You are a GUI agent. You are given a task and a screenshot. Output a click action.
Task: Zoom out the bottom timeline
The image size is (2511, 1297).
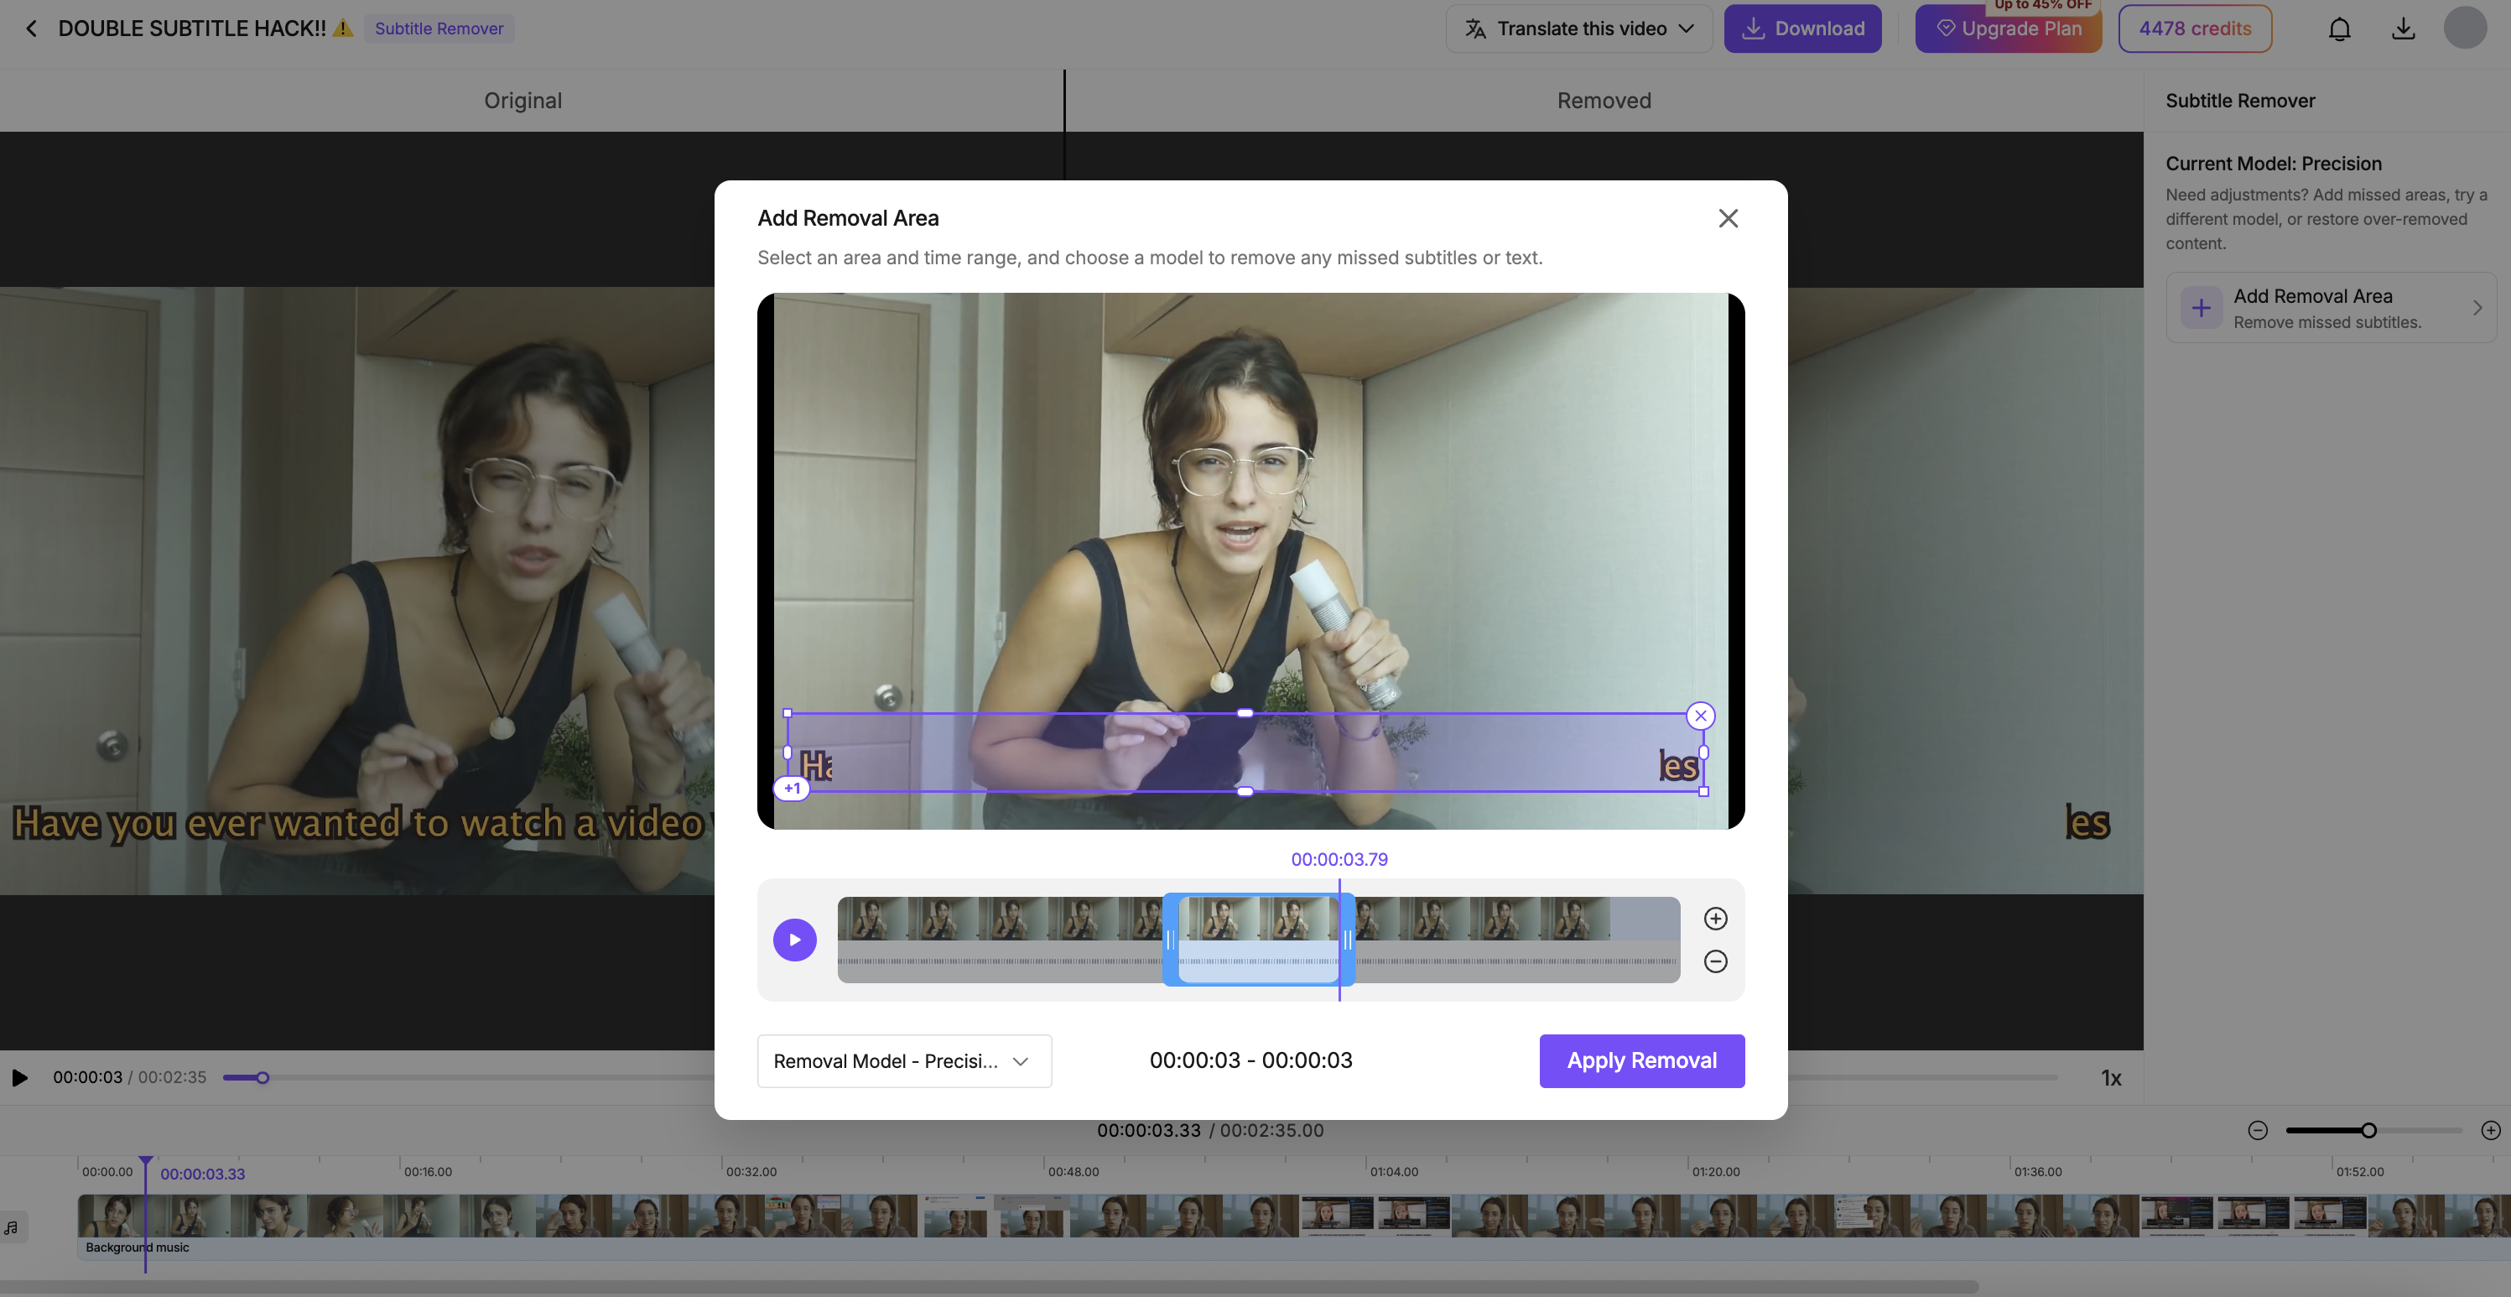(x=2258, y=1130)
